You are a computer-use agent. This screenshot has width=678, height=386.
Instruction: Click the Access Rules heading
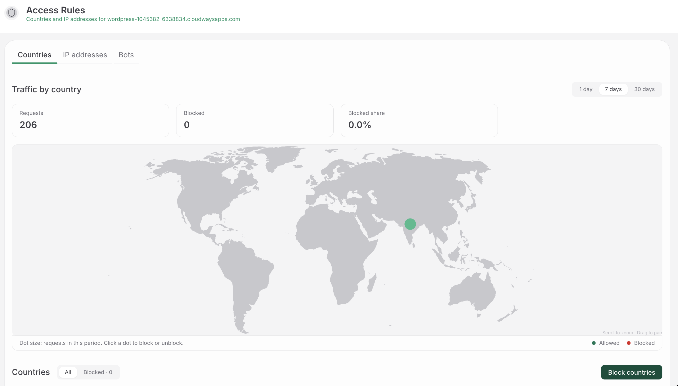(x=55, y=10)
